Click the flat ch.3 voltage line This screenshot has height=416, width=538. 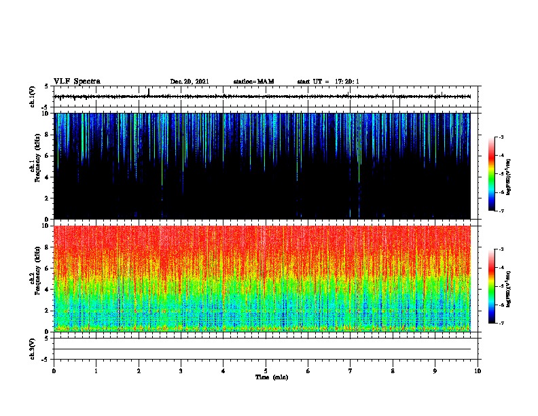262,349
